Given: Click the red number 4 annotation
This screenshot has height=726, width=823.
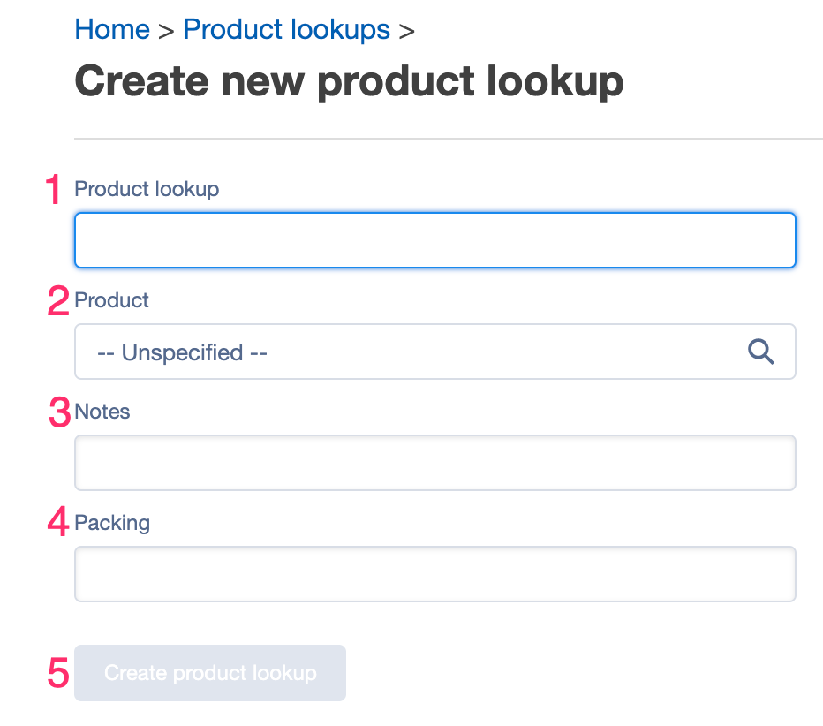Looking at the screenshot, I should tap(57, 521).
